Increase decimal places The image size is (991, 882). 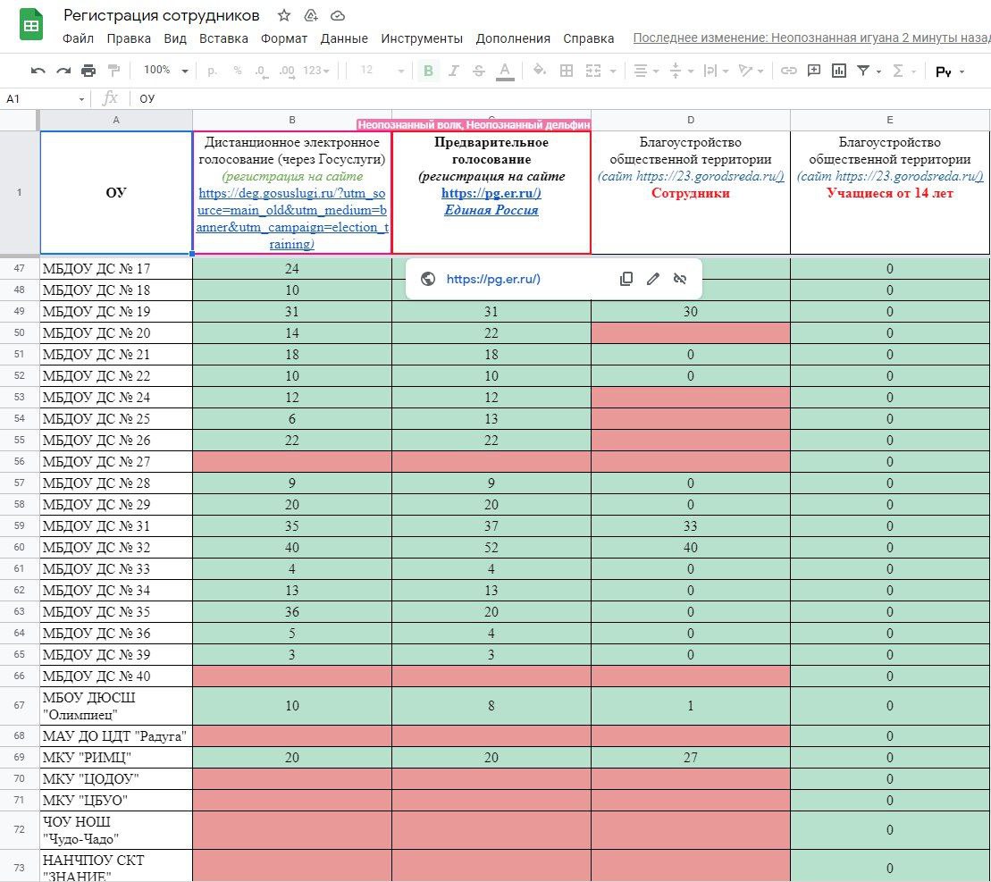(x=287, y=71)
